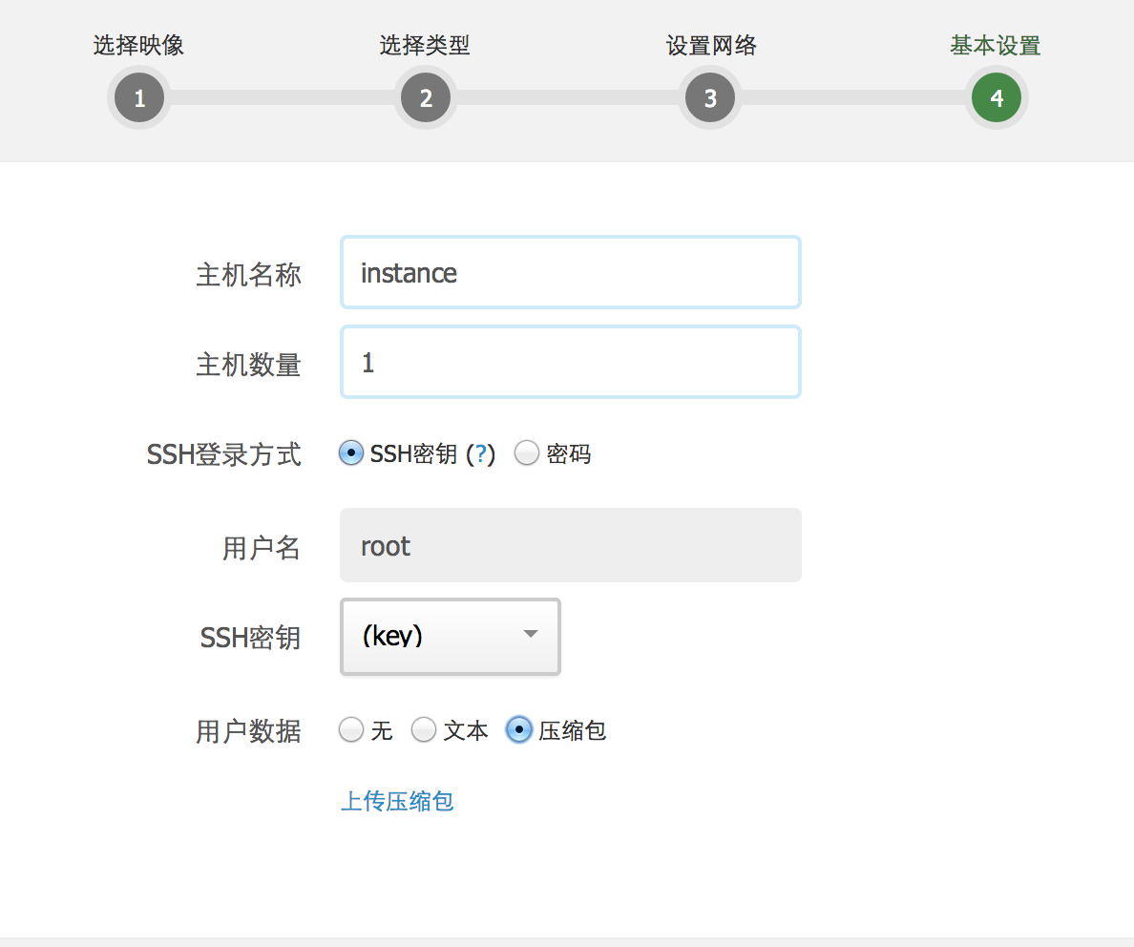Click the 主机名称 label text
The image size is (1134, 947).
point(248,275)
